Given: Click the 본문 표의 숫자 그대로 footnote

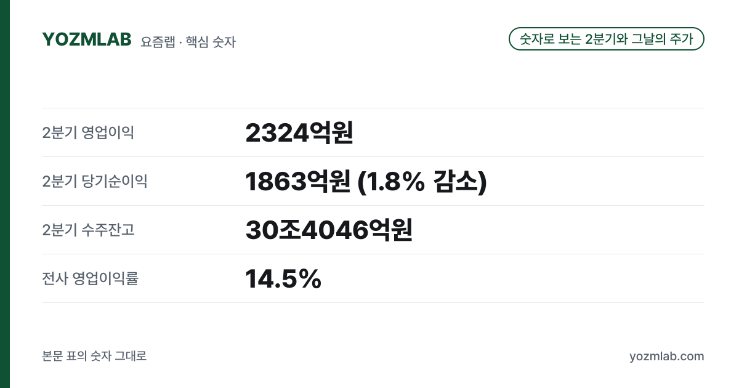Looking at the screenshot, I should pos(94,356).
